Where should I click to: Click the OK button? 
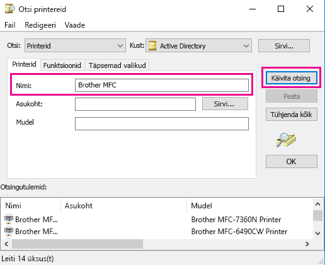(x=292, y=162)
